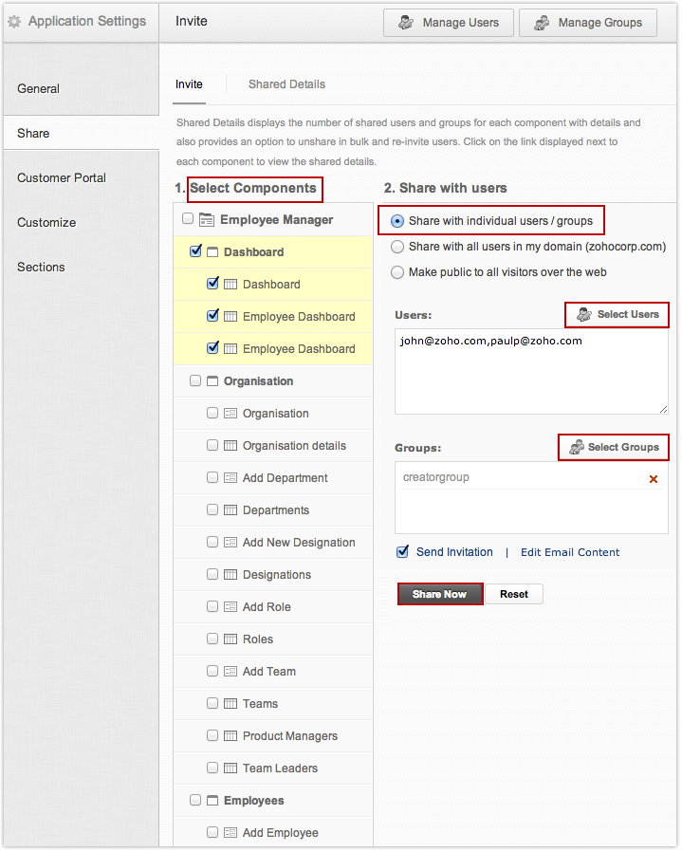Remove creatorgroup with the red X
Image resolution: width=682 pixels, height=852 pixels.
(653, 479)
